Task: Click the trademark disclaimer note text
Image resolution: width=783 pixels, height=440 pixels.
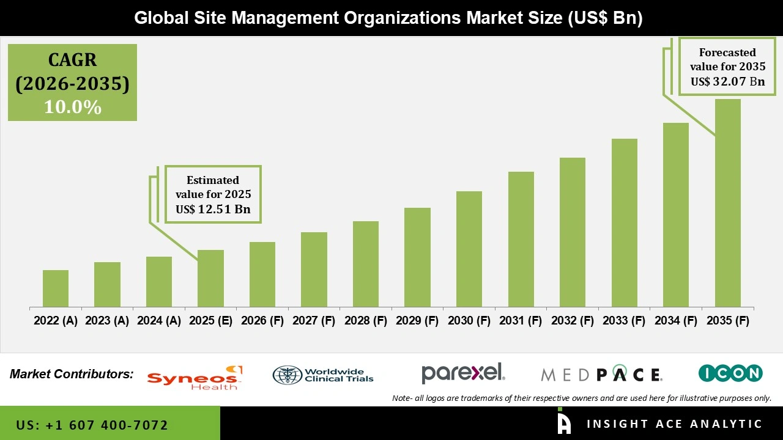Action: (582, 398)
